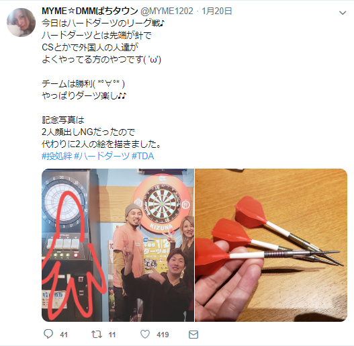The height and width of the screenshot is (346, 354).
Task: Like the tweet with the heart icon
Action: tap(145, 335)
